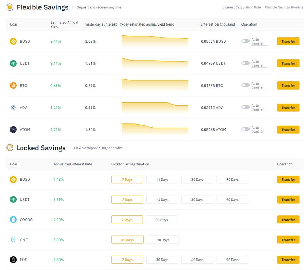Image resolution: width=308 pixels, height=270 pixels.
Task: Click Transfer for locked ONE
Action: [288, 240]
